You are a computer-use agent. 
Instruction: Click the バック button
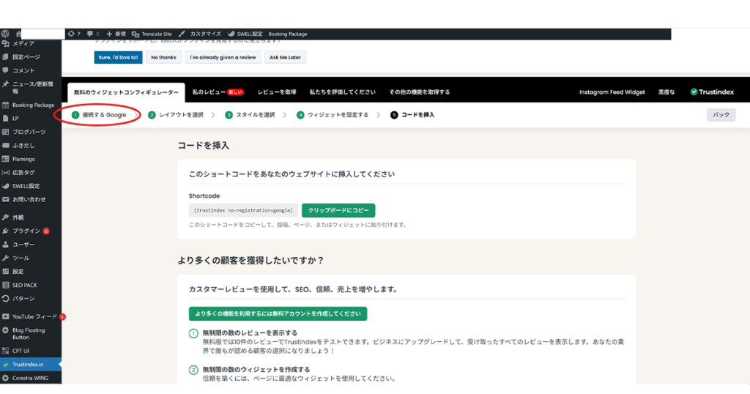tap(721, 115)
